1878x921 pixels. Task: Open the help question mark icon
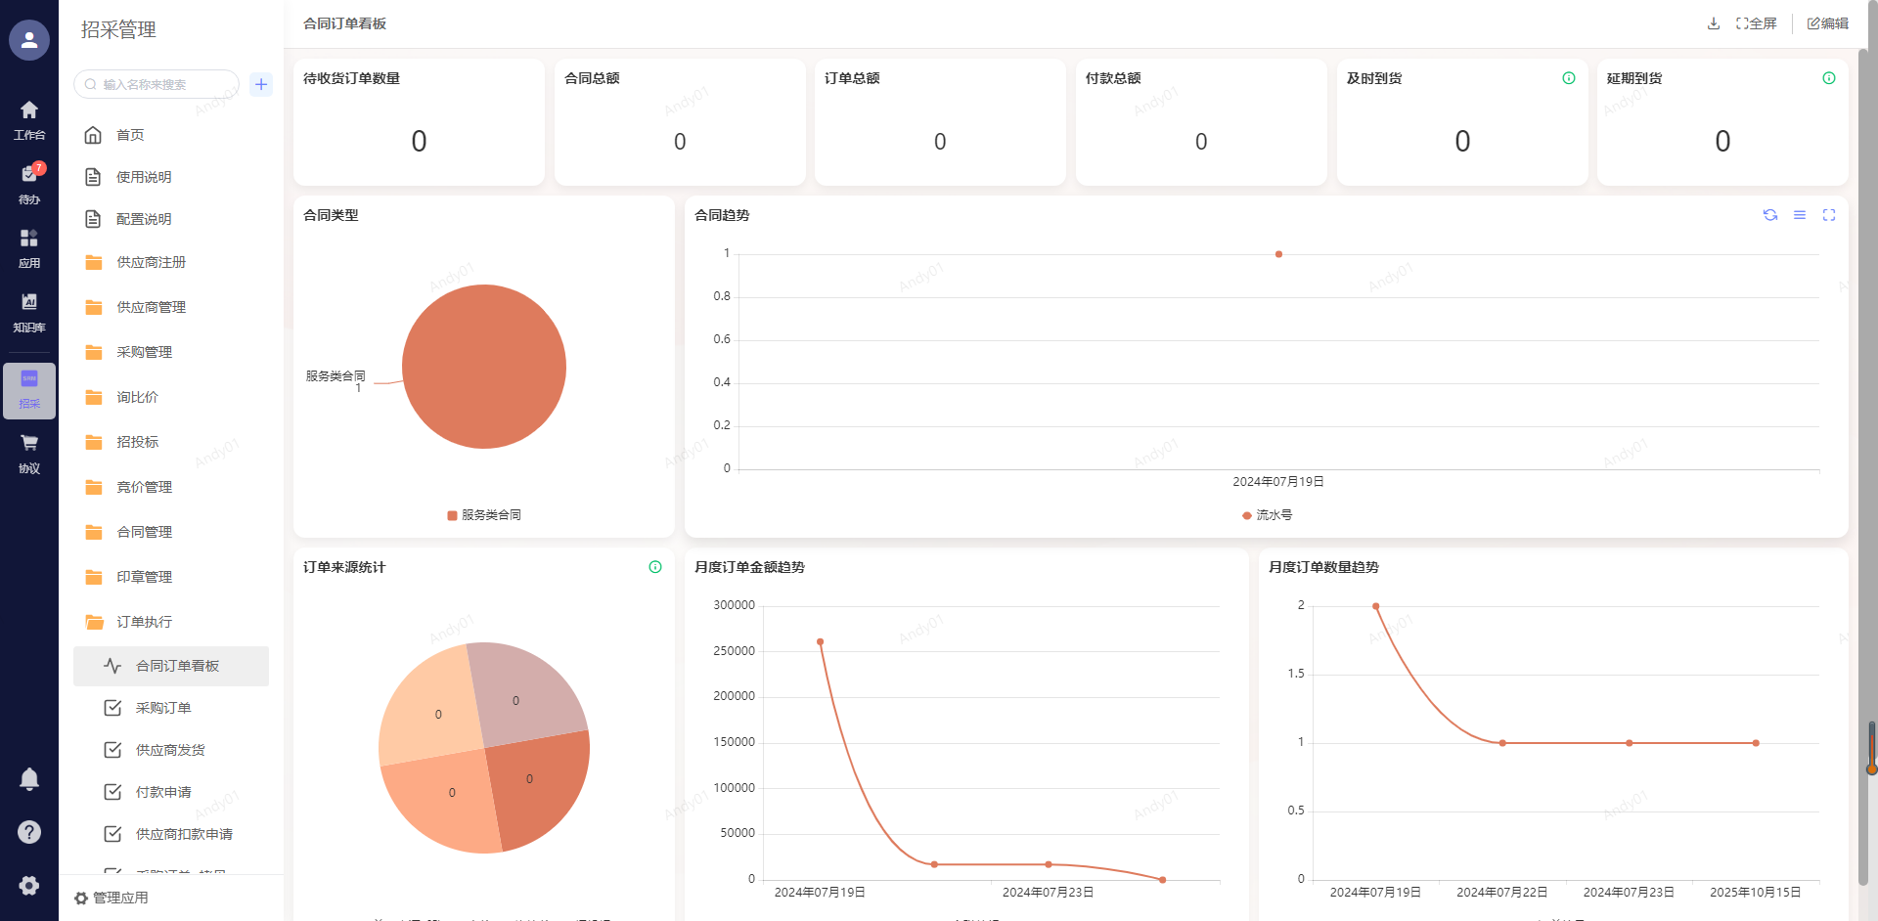click(29, 832)
